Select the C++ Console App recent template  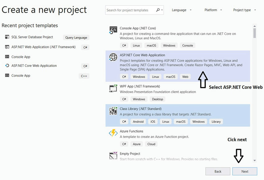point(21,76)
